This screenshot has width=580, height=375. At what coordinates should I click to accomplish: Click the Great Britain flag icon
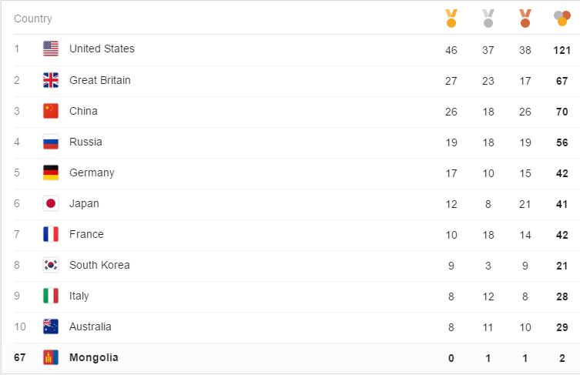[x=51, y=80]
